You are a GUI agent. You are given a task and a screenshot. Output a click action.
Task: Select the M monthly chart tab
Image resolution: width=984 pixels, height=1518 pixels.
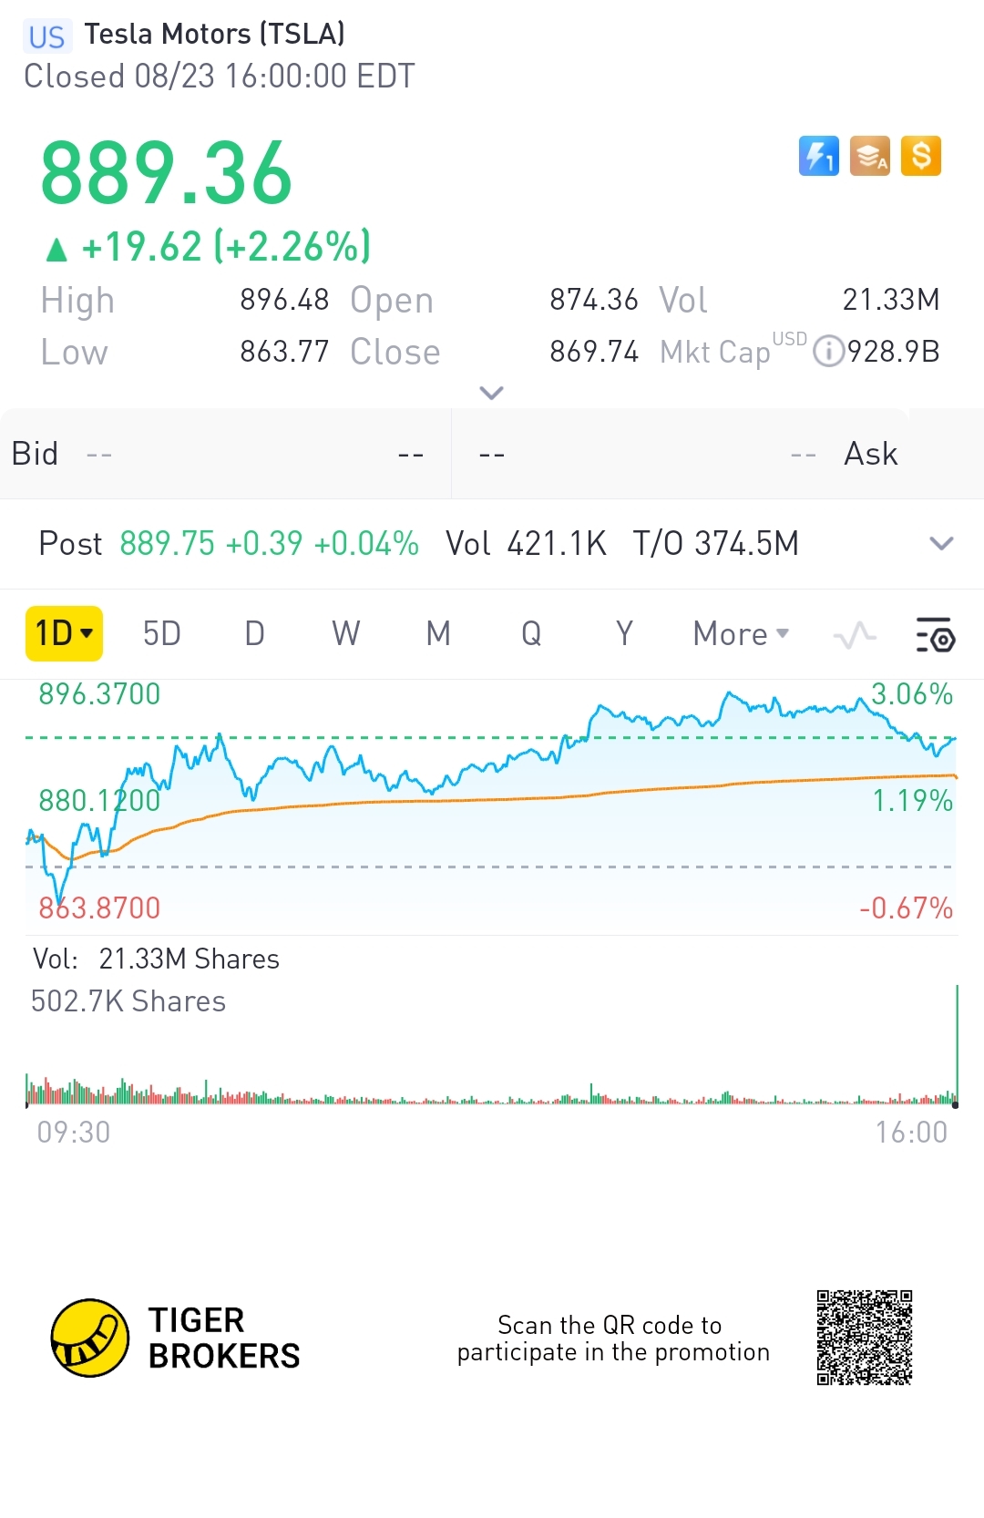[x=438, y=634]
